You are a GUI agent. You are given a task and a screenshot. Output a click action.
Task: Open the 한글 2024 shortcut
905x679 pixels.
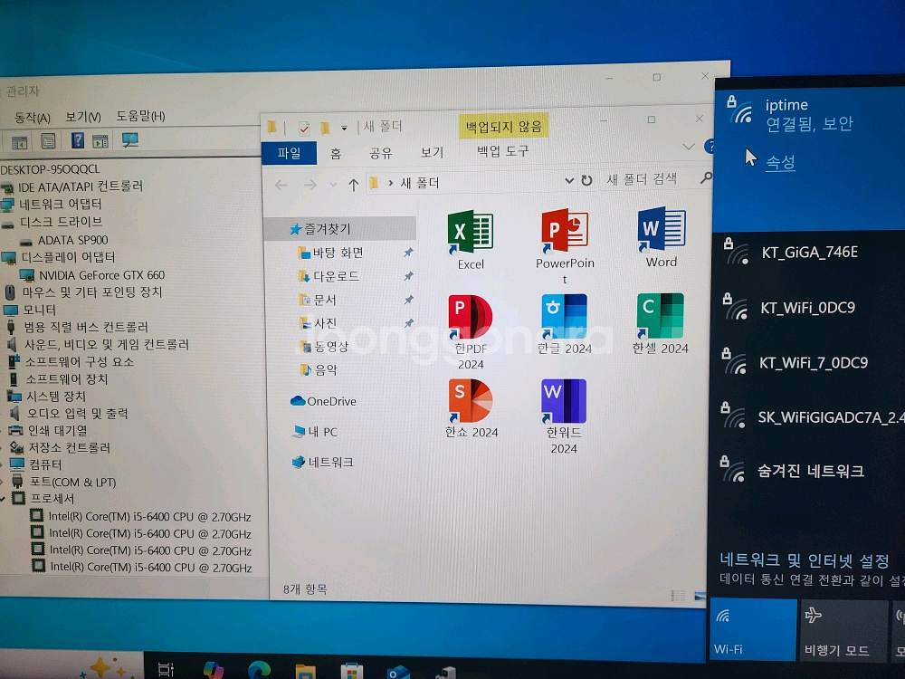pos(565,318)
